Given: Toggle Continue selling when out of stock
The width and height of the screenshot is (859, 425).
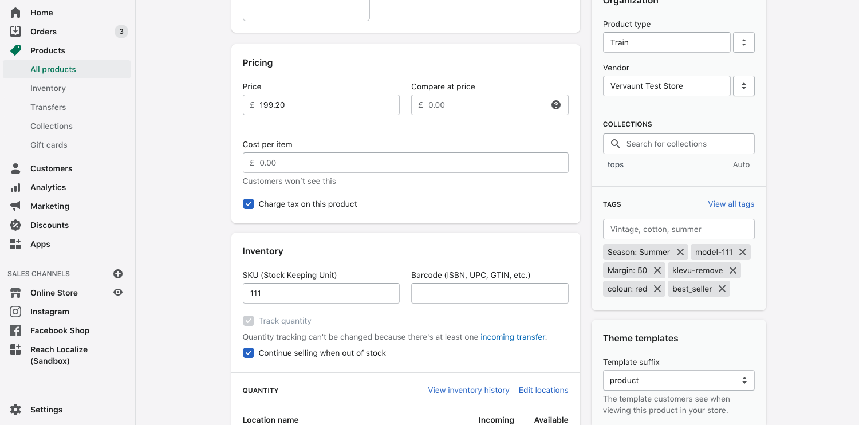Looking at the screenshot, I should click(x=249, y=353).
